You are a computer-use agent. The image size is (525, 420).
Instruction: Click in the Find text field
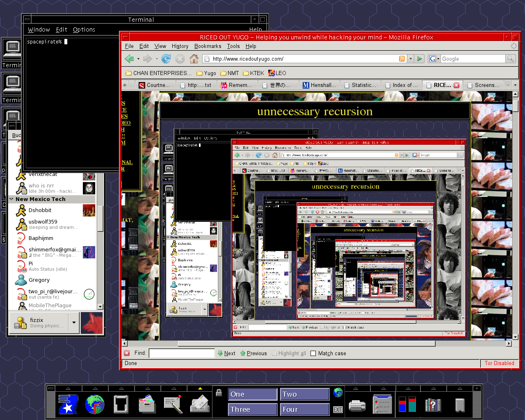coord(181,353)
